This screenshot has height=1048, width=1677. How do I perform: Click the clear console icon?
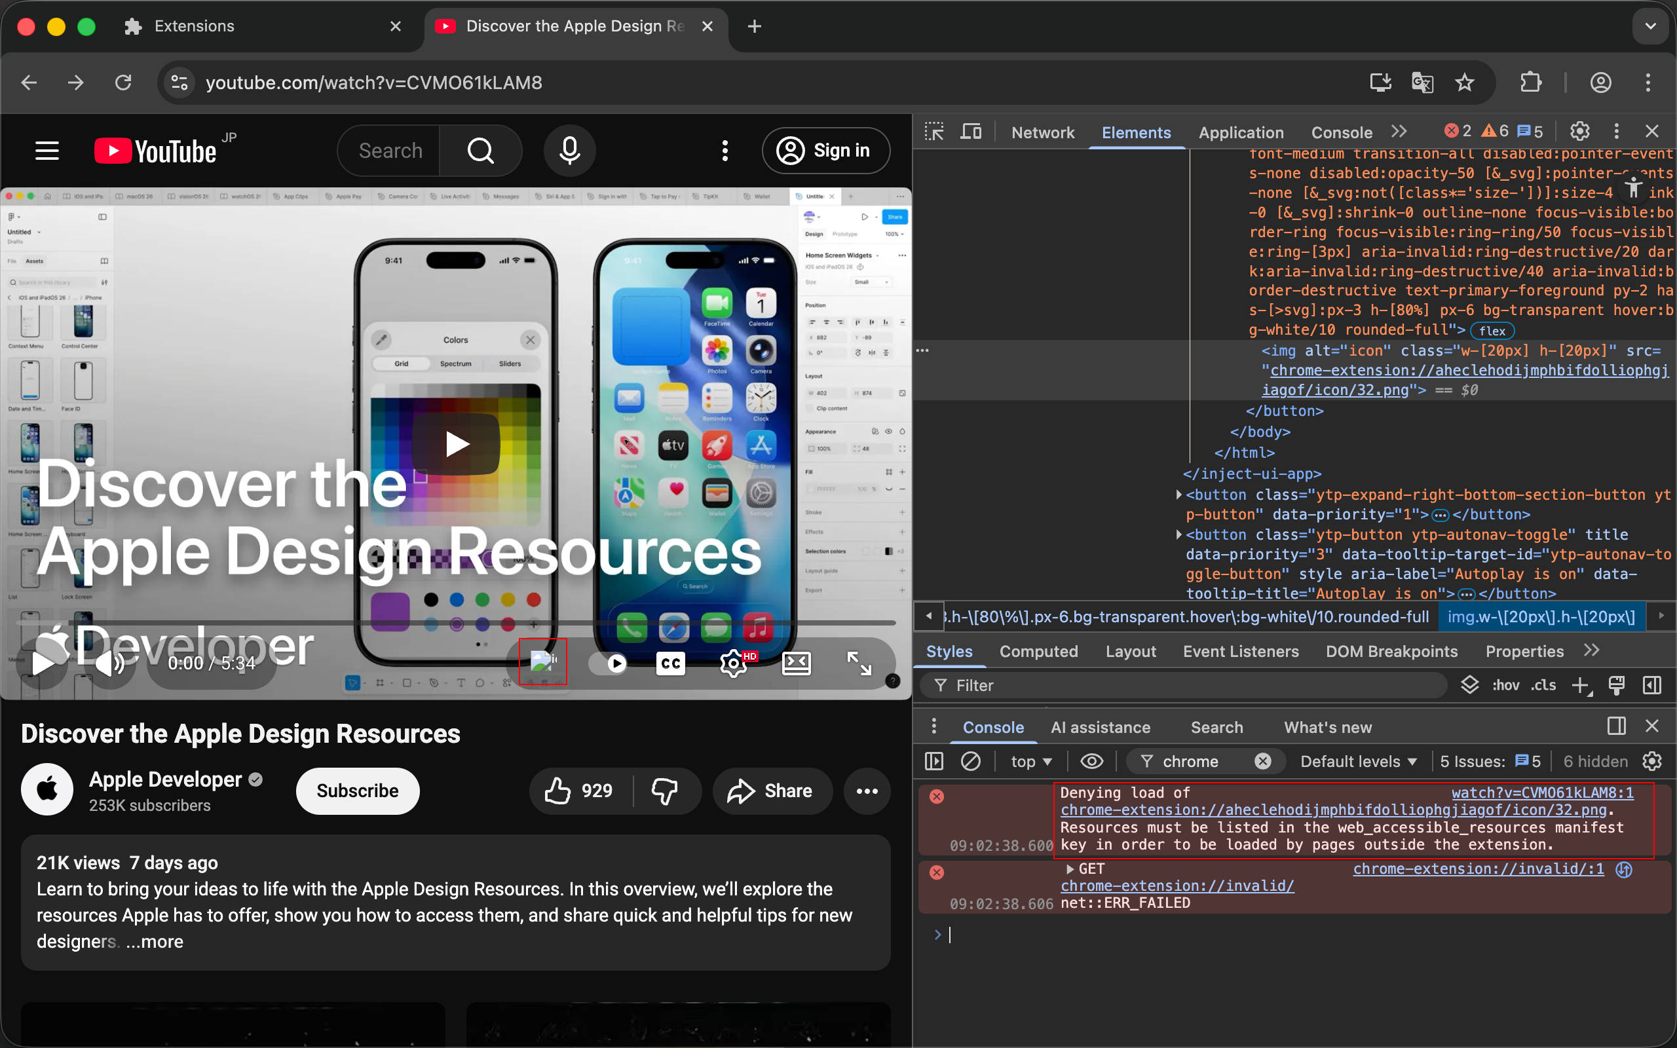coord(970,761)
